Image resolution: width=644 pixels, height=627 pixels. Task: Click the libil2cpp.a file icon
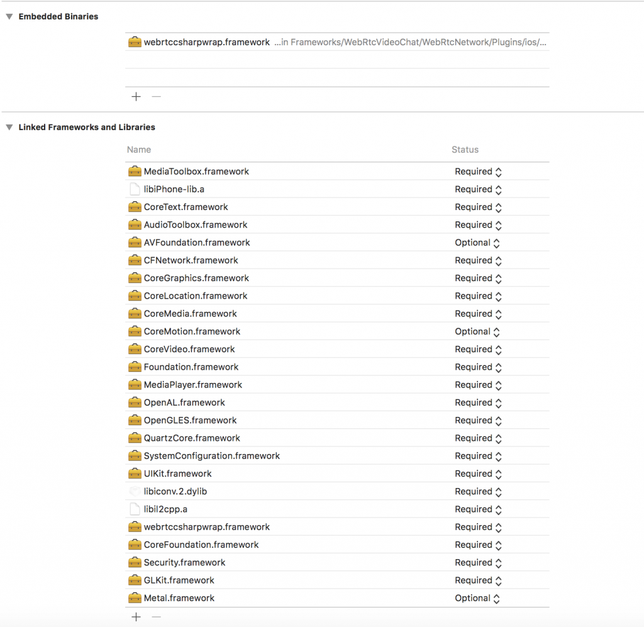(135, 509)
